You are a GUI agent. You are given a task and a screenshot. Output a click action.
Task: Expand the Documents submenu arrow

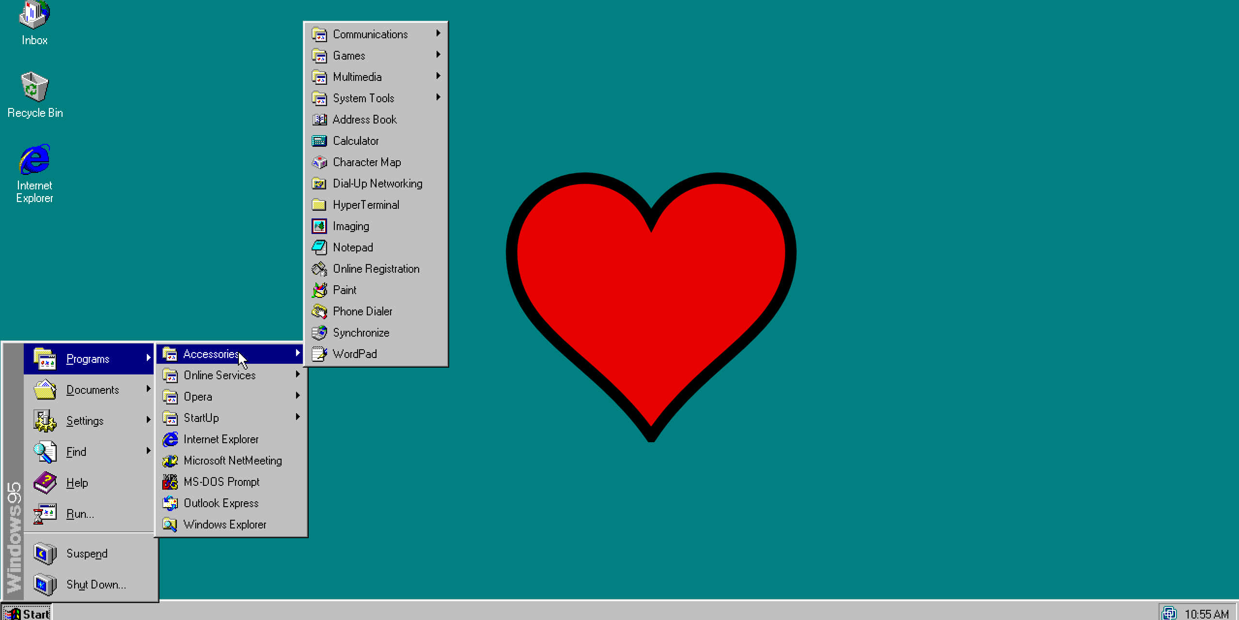(148, 389)
